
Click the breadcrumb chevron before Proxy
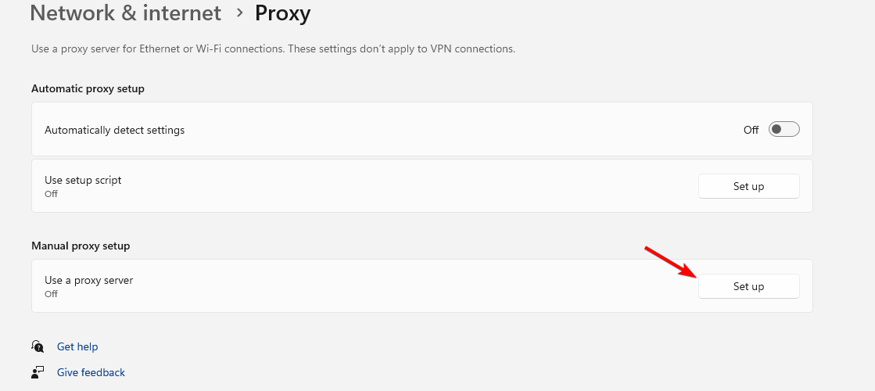[239, 13]
